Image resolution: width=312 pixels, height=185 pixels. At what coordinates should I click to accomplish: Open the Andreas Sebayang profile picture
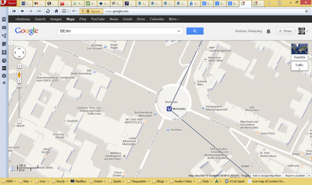[x=301, y=31]
